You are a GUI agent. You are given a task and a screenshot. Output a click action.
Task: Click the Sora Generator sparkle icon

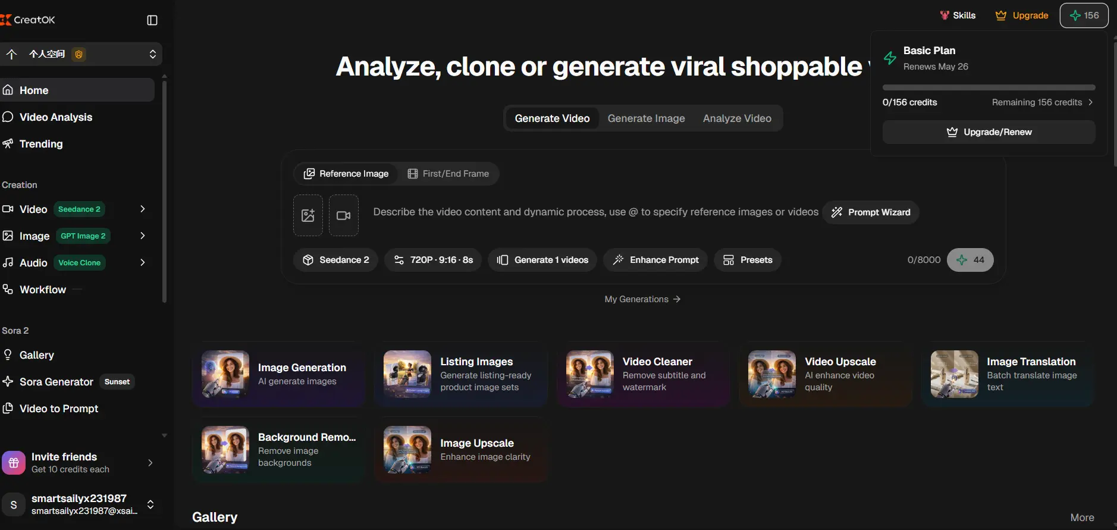click(8, 381)
